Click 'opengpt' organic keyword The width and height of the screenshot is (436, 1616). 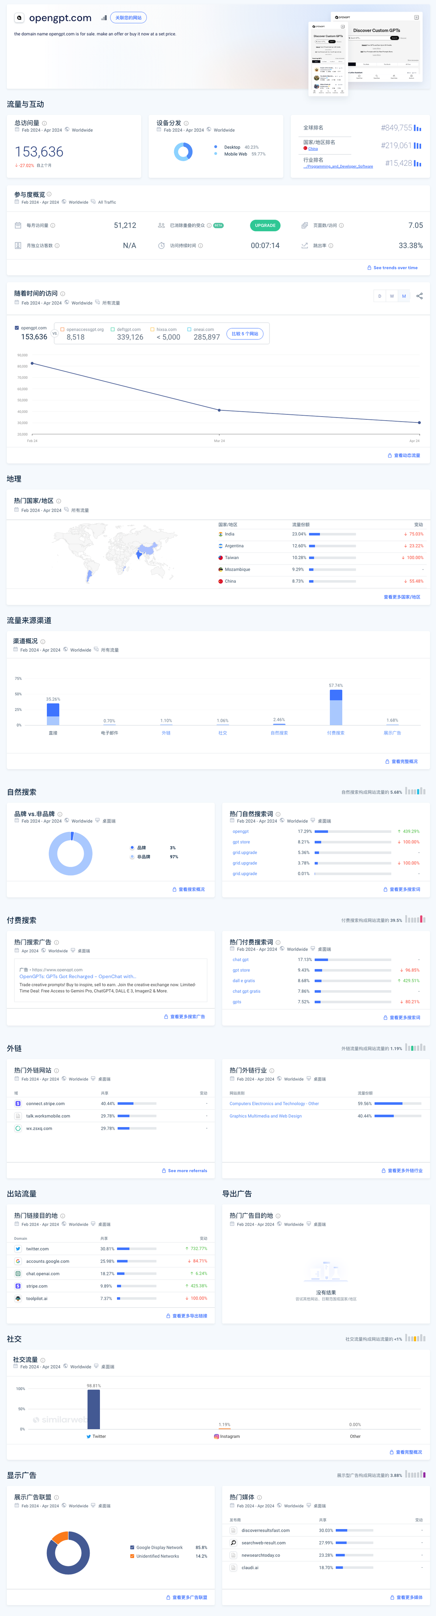coord(240,832)
